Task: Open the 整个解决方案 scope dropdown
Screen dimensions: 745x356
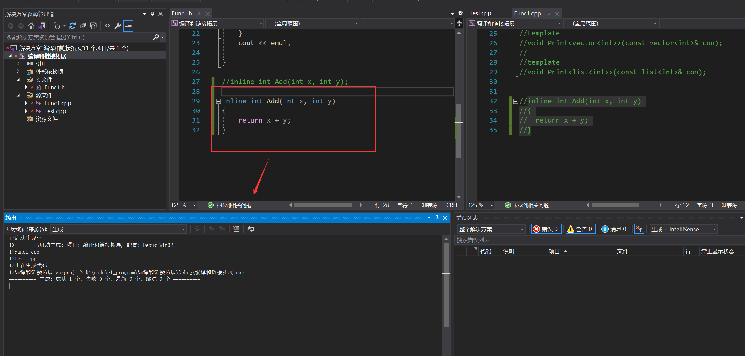Action: coord(491,229)
